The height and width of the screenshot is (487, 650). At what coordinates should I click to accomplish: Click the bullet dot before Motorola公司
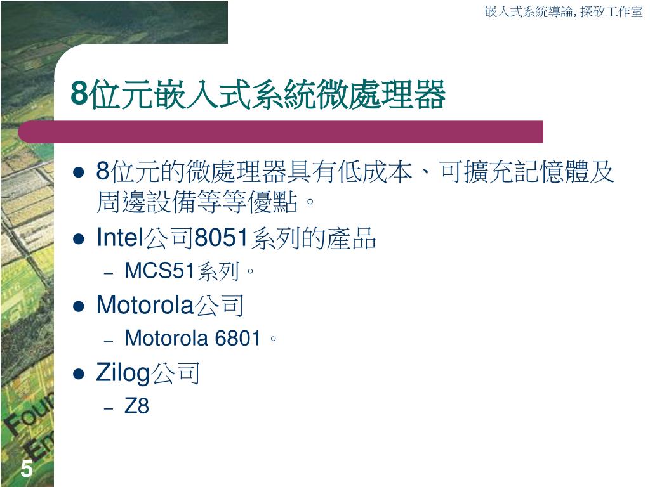click(78, 306)
